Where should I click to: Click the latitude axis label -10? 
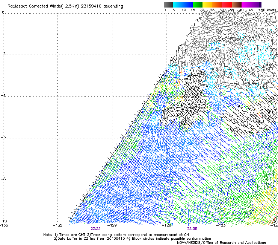[3, 221]
